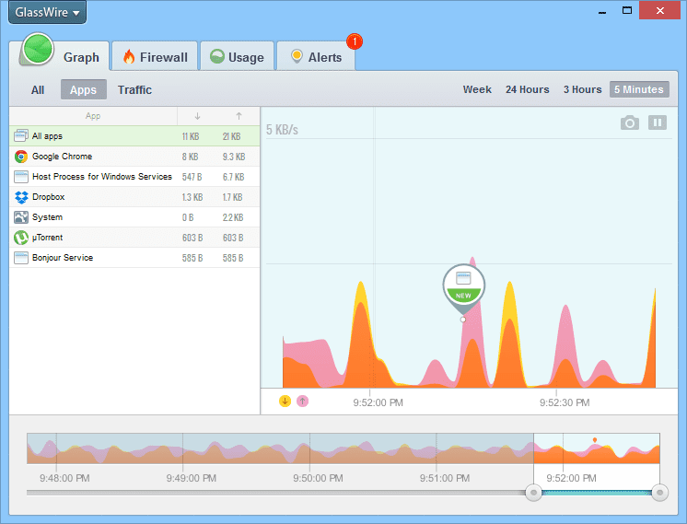Click Chrome's 9.3 KB upload value
This screenshot has width=687, height=524.
tap(234, 157)
